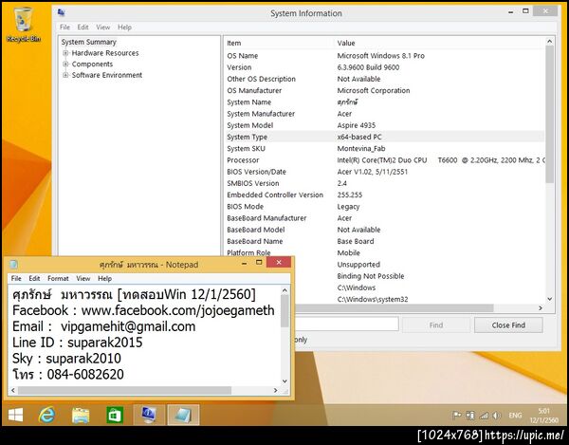Click the details pane scroll down arrow

coord(549,299)
